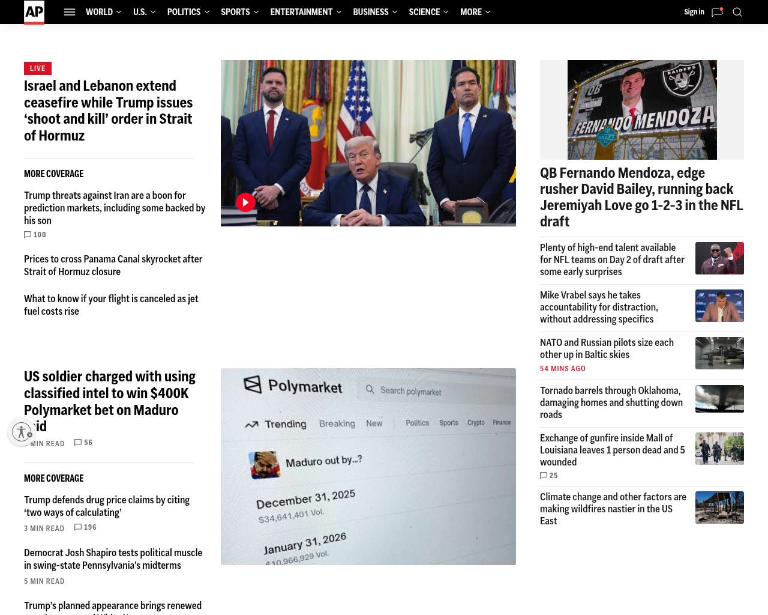Click the NATO pilots story thumbnail

point(719,353)
